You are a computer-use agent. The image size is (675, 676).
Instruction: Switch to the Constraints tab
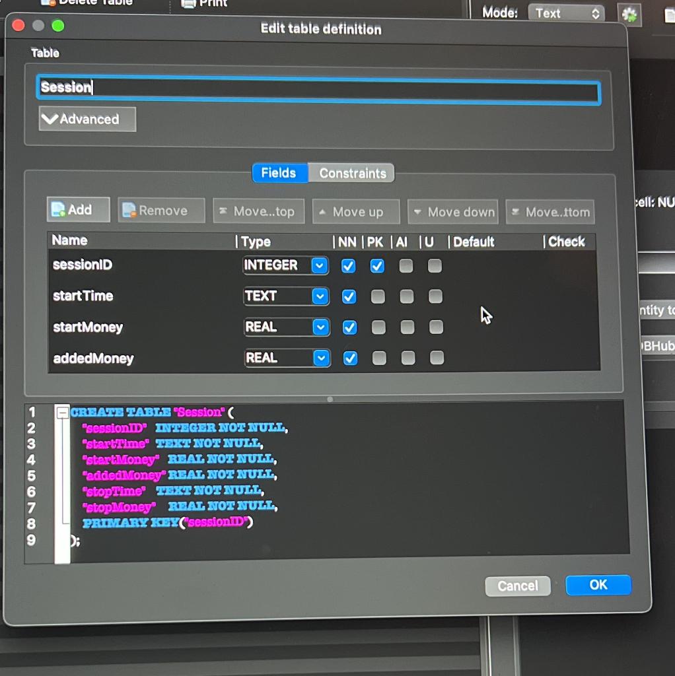coord(352,174)
